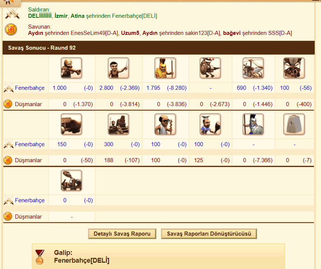
Task: Click the city wall icon
Action: pyautogui.click(x=294, y=124)
